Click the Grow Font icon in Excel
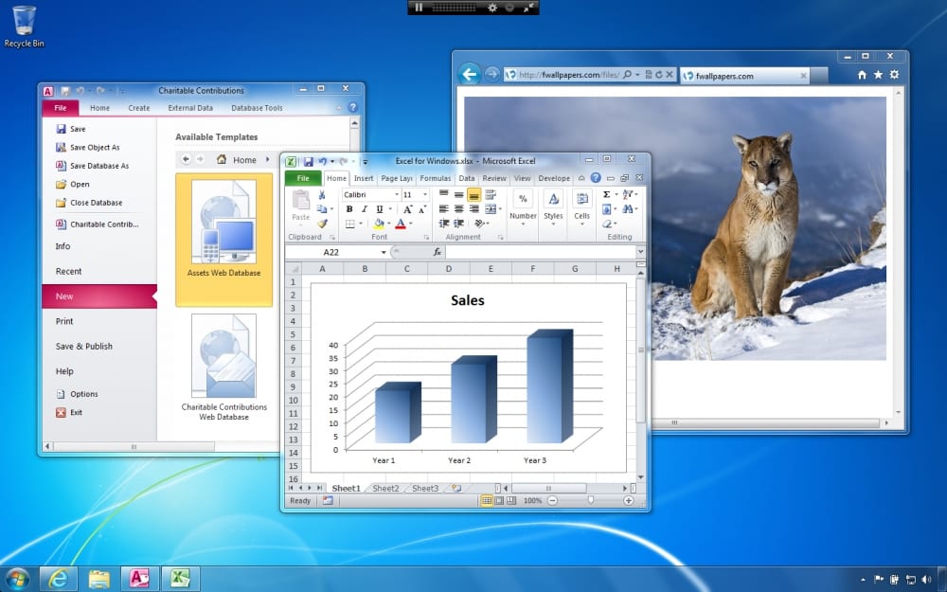 [x=407, y=209]
